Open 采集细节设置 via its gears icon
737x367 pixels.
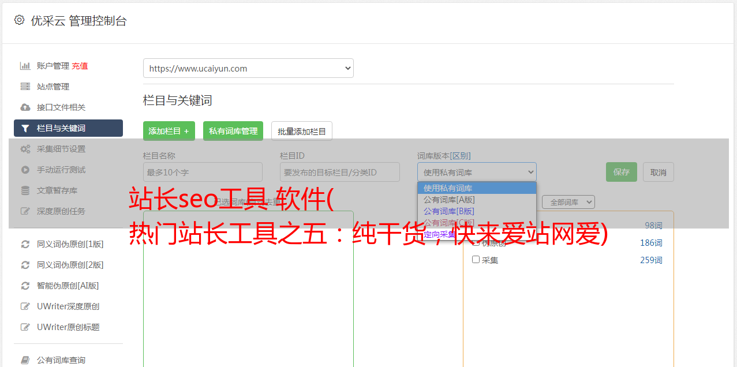point(25,149)
